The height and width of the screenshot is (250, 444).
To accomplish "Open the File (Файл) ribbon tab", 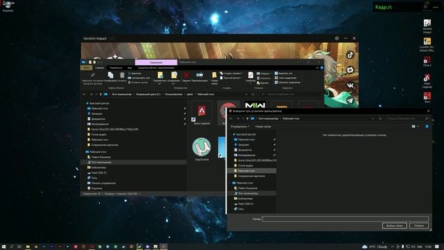I will point(86,68).
